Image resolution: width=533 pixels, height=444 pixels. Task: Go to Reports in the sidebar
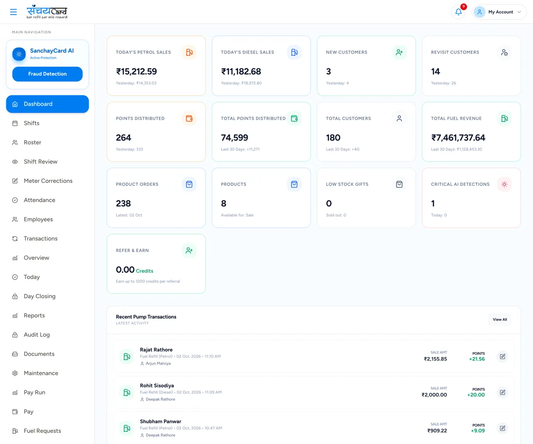pos(48,316)
